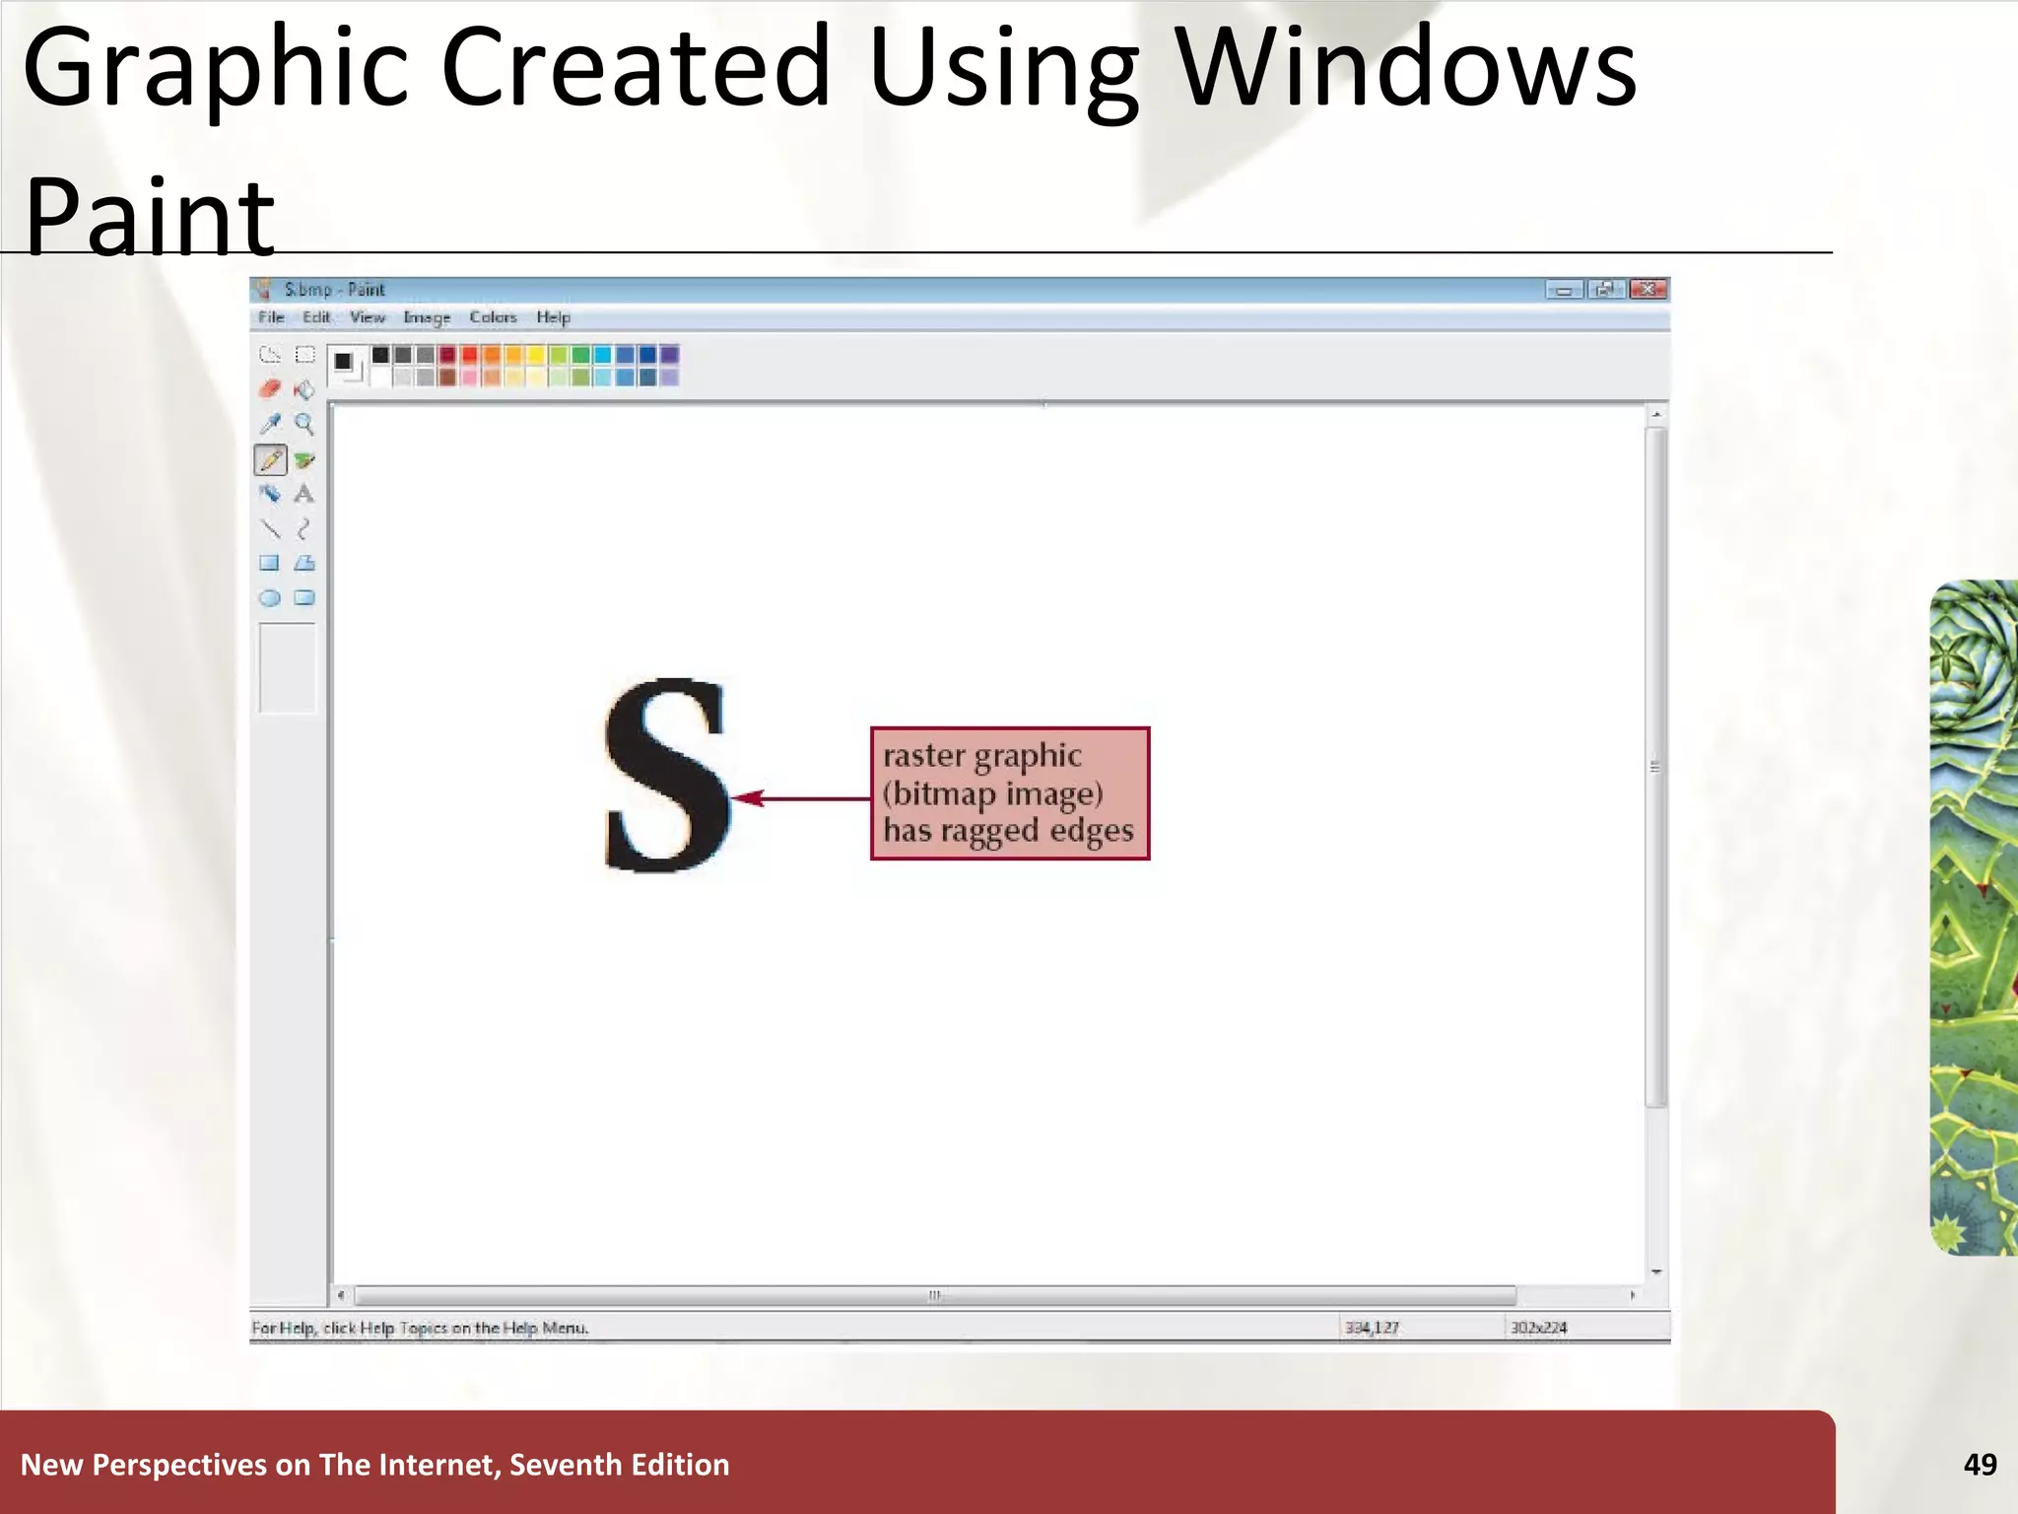Select the Magnifier tool

pyautogui.click(x=304, y=424)
